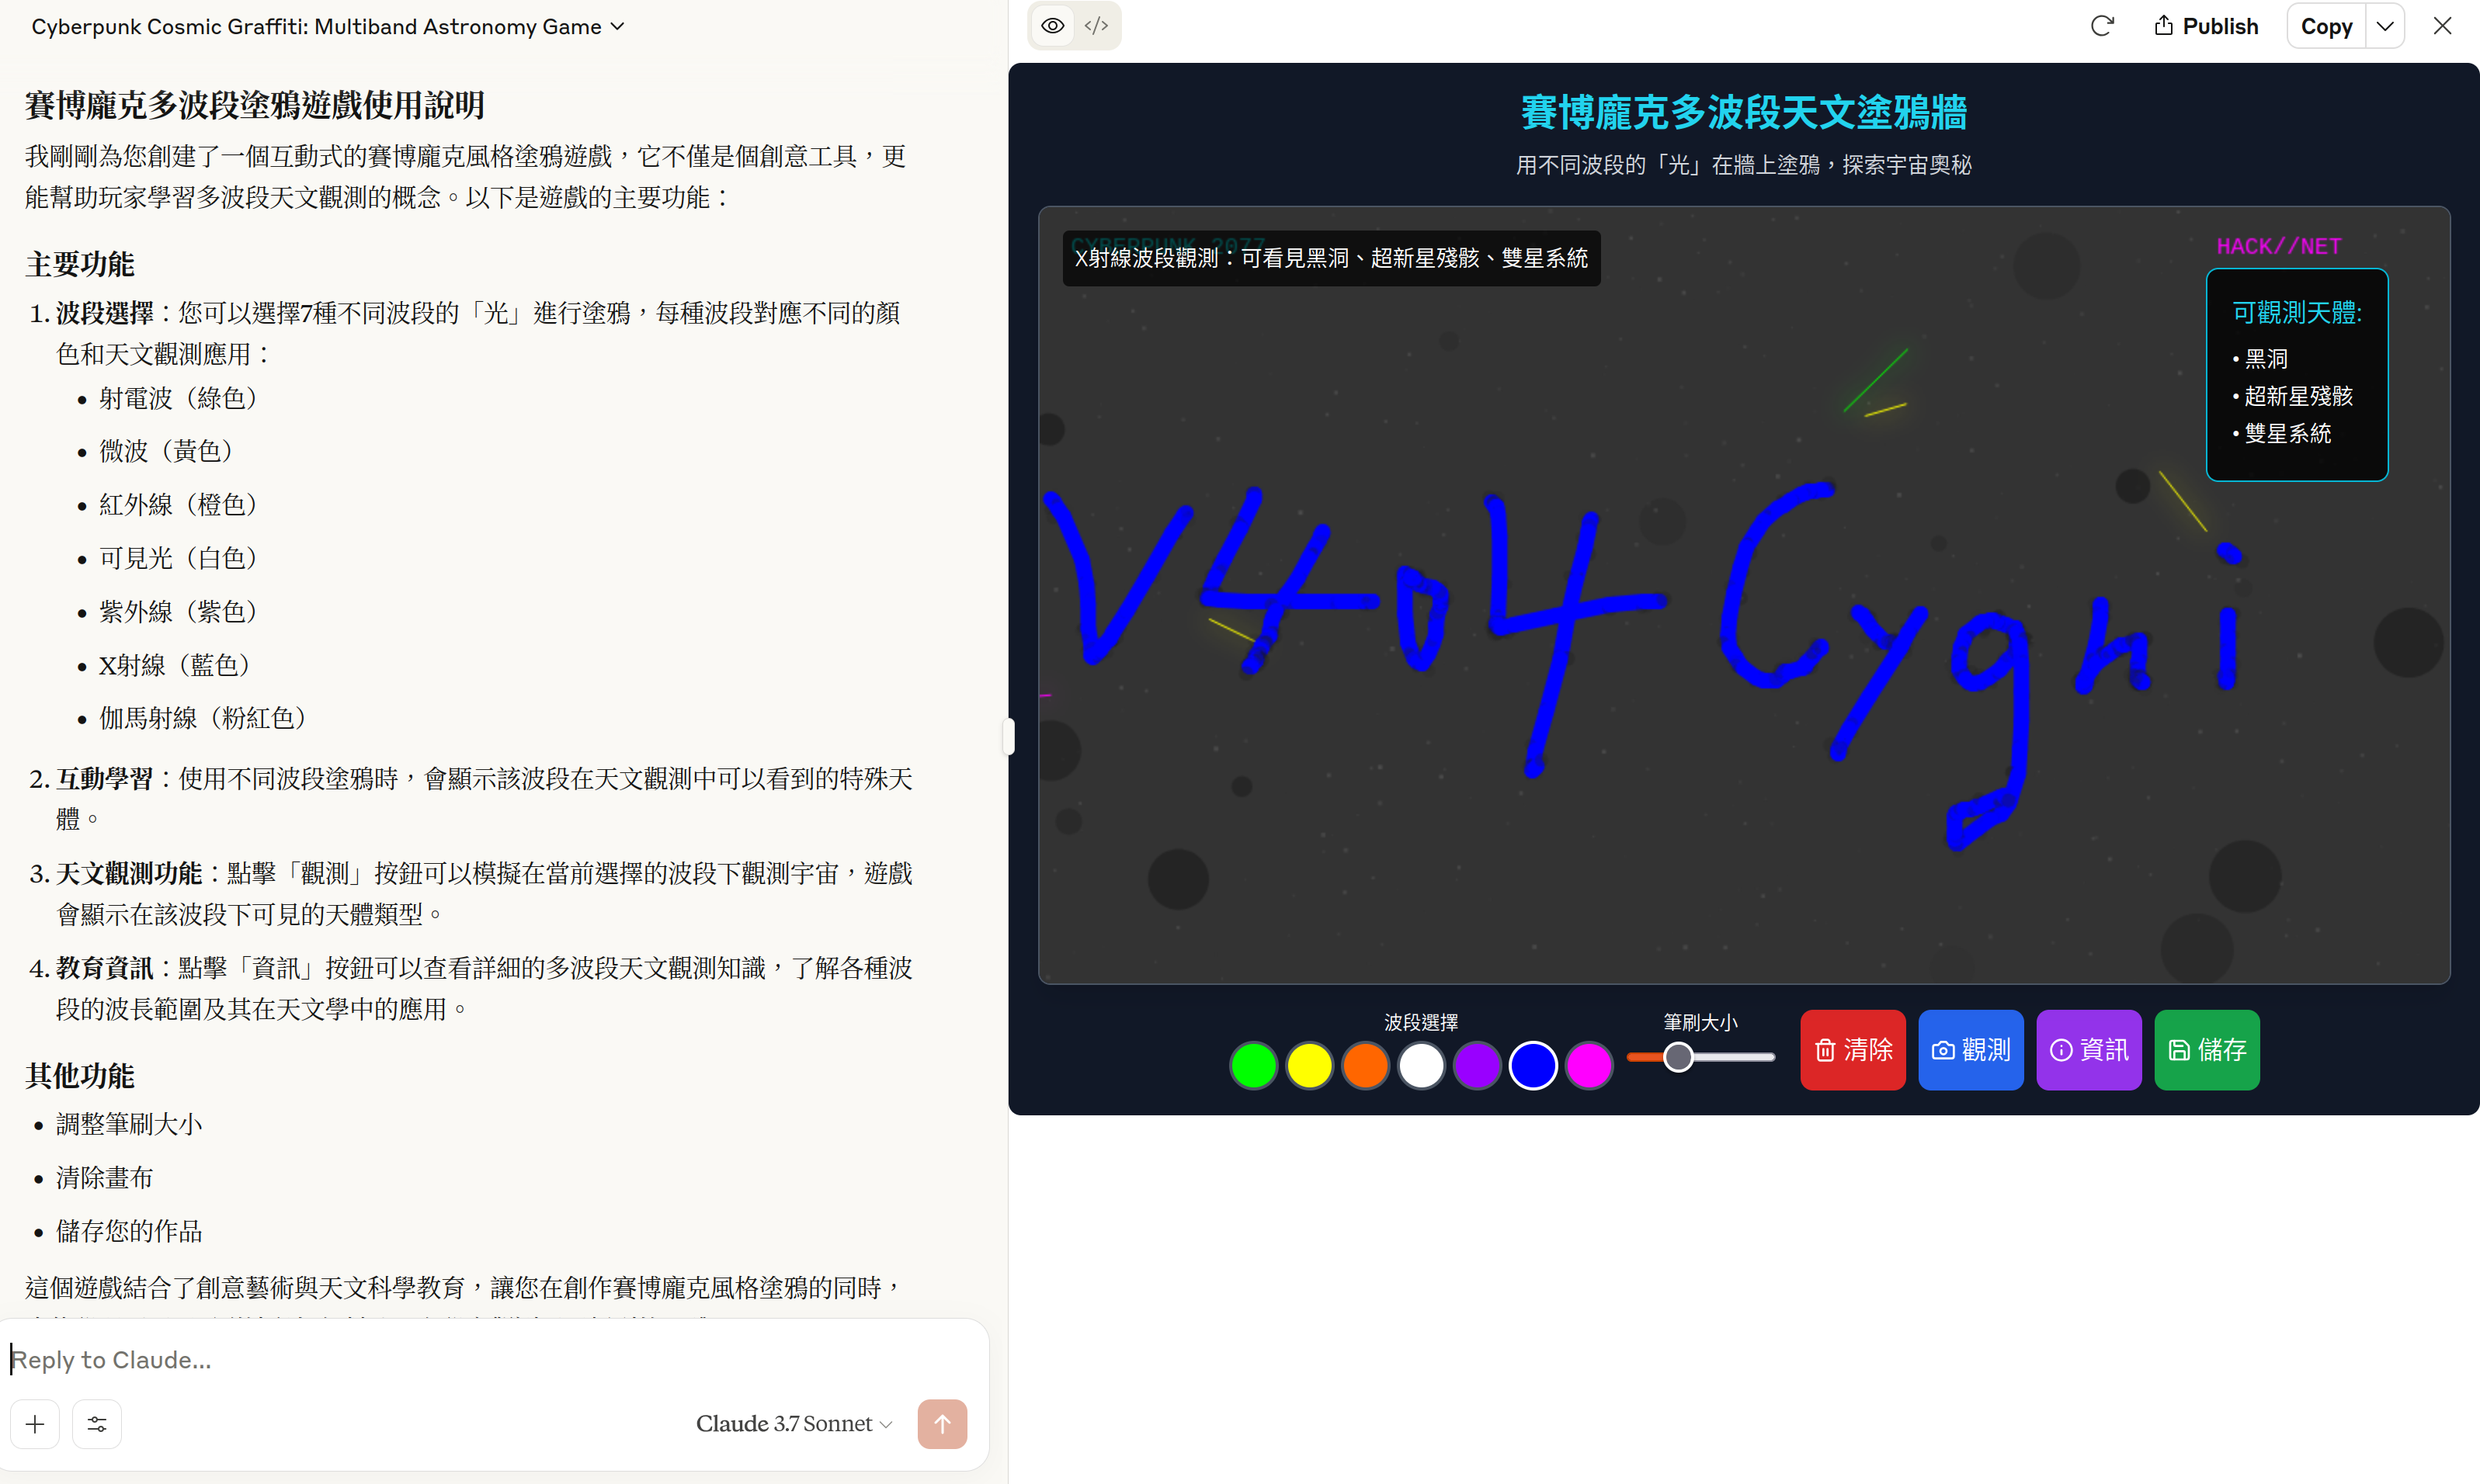2480x1484 pixels.
Task: Click the 其他功能 heading
Action: [80, 1075]
